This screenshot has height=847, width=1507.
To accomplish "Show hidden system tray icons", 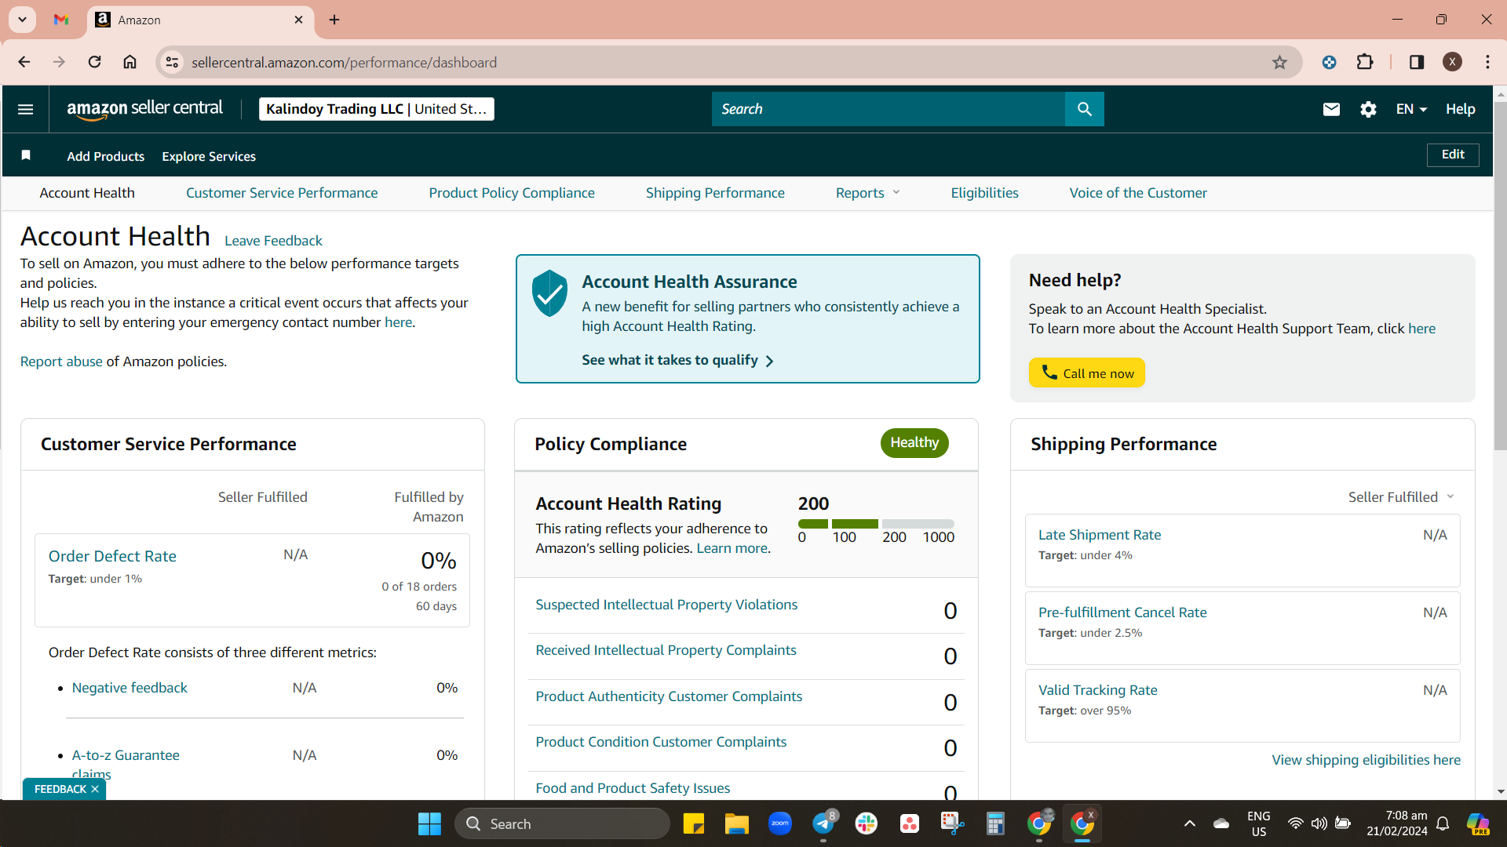I will click(x=1190, y=823).
